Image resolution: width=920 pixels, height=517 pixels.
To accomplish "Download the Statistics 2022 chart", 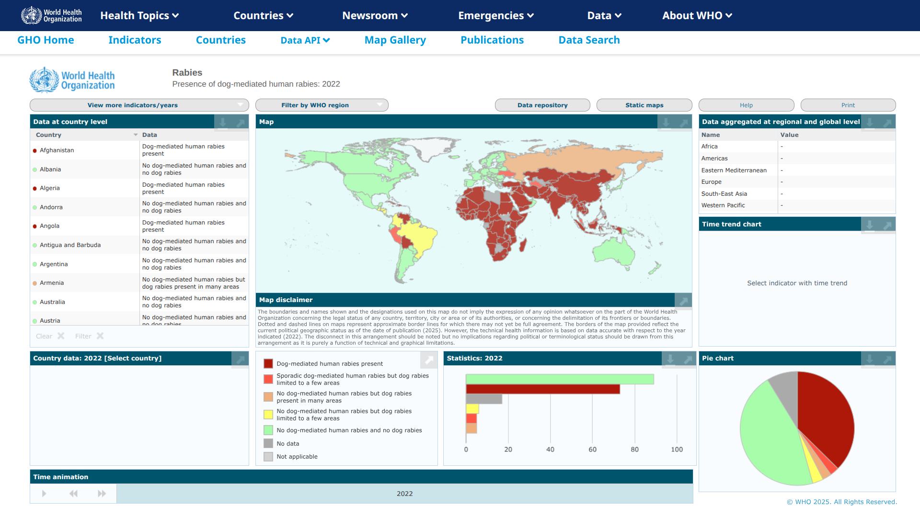I will click(670, 359).
